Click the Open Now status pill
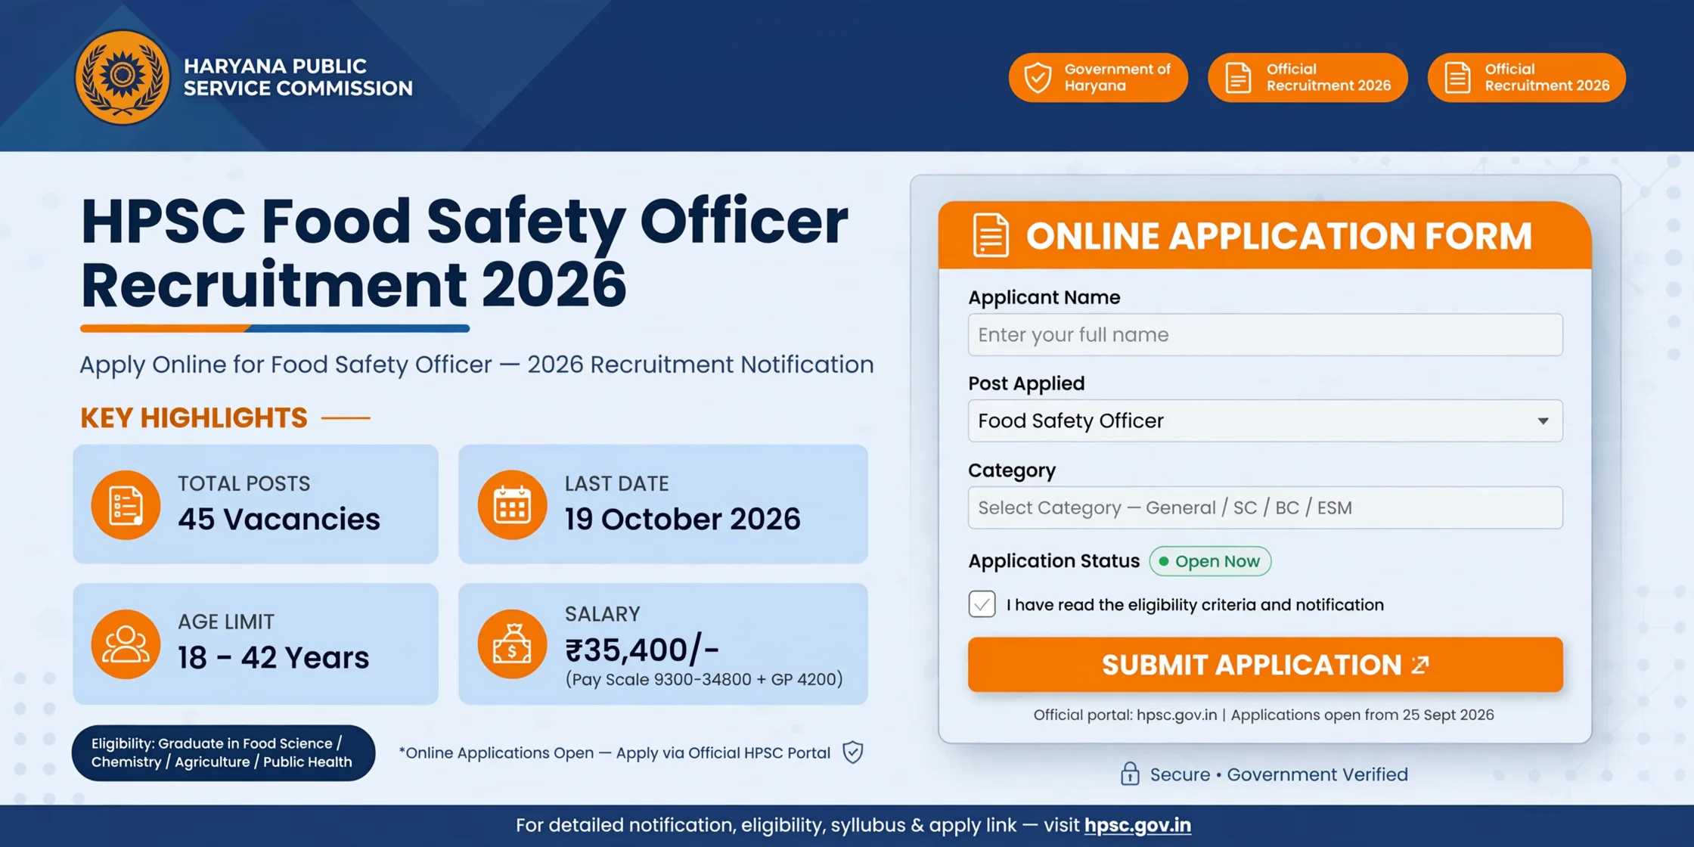 [x=1210, y=561]
